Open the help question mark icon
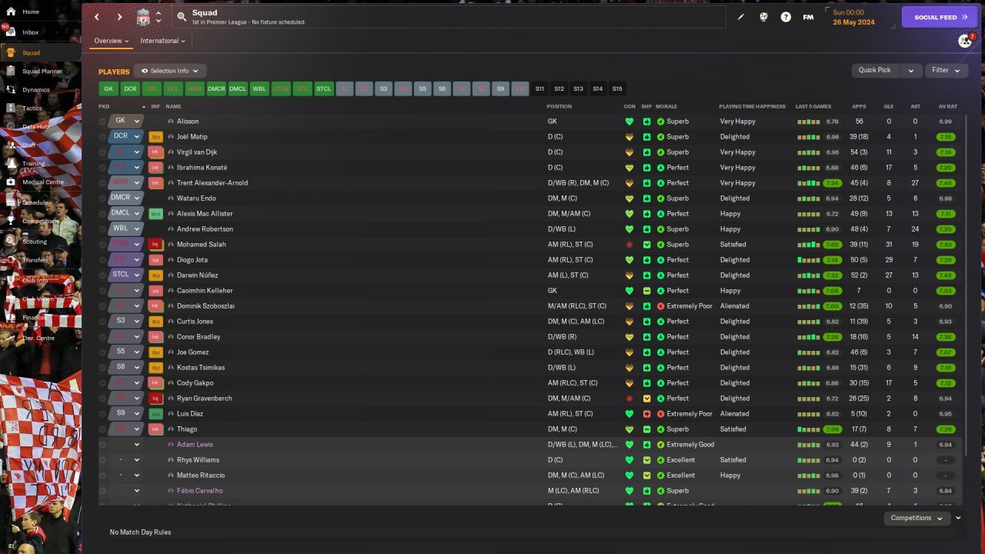 pos(786,17)
